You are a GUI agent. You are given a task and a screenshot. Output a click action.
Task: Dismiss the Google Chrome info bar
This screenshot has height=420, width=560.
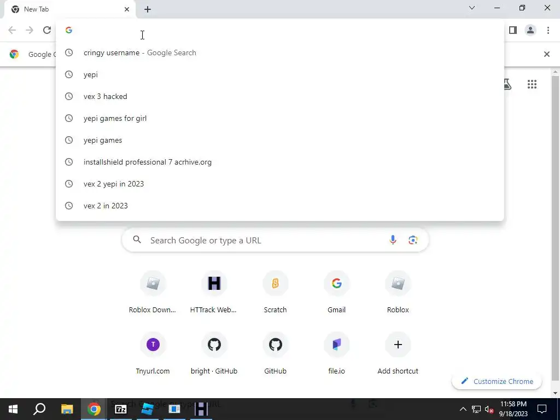coord(547,54)
